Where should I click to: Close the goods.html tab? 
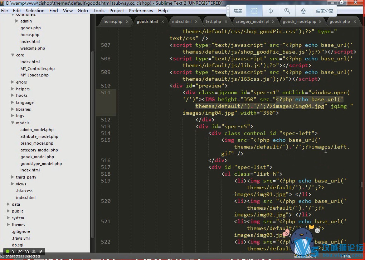[x=162, y=22]
